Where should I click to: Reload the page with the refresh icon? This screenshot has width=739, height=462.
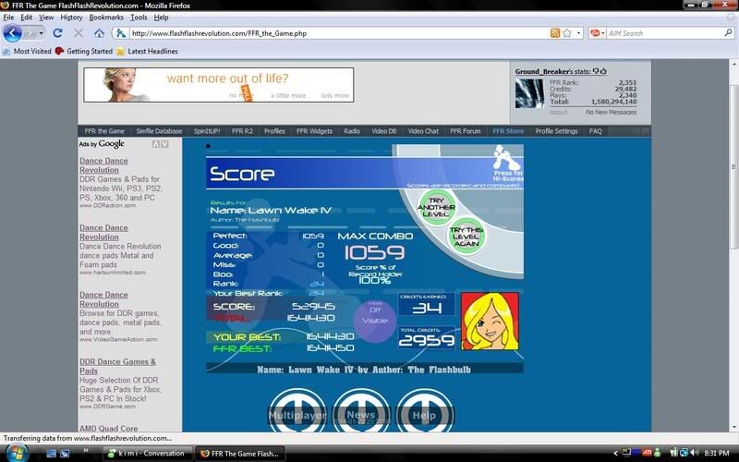57,33
